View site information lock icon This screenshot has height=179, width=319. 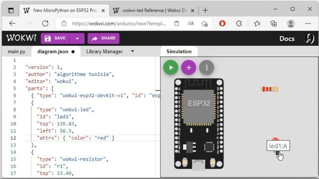click(x=64, y=23)
